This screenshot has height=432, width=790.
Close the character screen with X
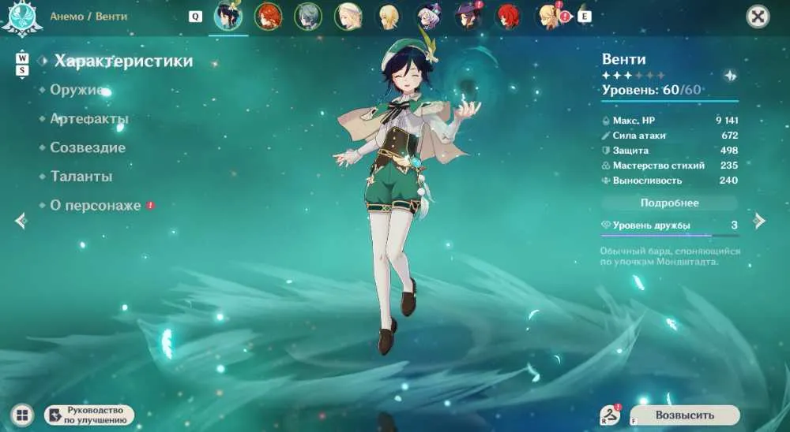(758, 17)
